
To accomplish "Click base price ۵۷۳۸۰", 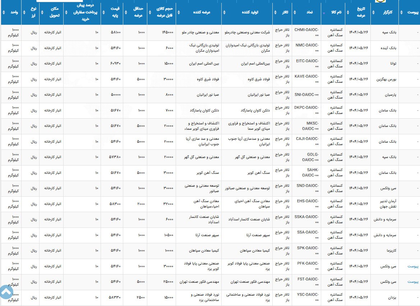I will click(x=115, y=157).
